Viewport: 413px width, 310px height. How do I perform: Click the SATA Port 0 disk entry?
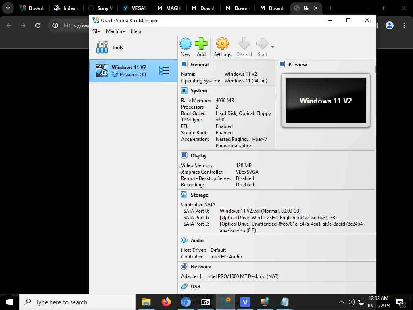coord(260,211)
